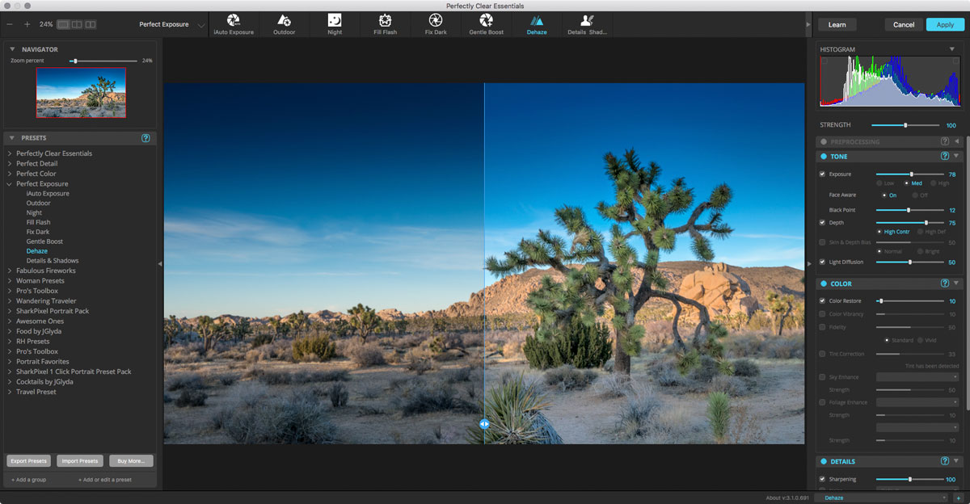Click the Navigator image thumbnail

(x=81, y=92)
